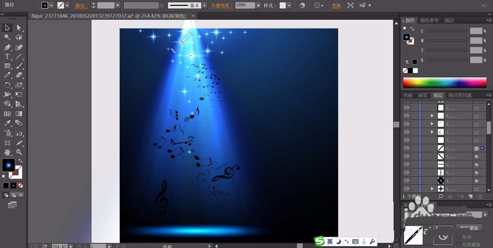The width and height of the screenshot is (493, 248).
Task: Click the 描边 stroke link in control bar
Action: click(x=81, y=5)
